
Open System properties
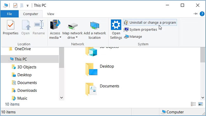click(140, 30)
